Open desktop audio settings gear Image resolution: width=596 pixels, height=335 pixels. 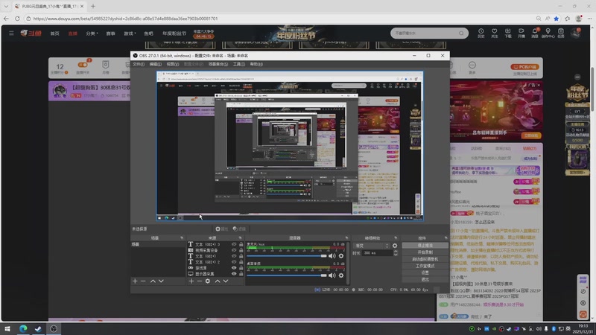coord(341,275)
